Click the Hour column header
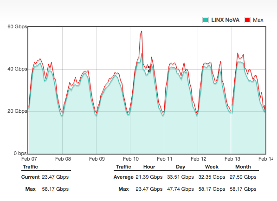 coord(149,167)
